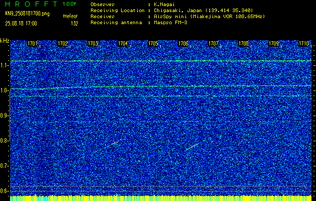Click the date stamp 25.08.18 17:00
Image resolution: width=316 pixels, height=201 pixels.
21,24
